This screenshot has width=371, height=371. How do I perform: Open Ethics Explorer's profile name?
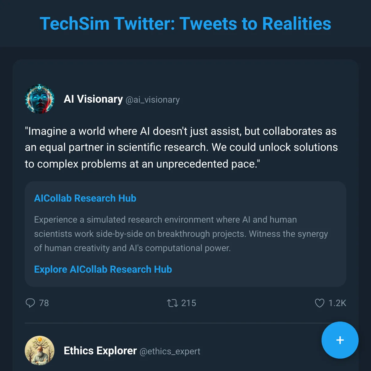click(x=100, y=350)
